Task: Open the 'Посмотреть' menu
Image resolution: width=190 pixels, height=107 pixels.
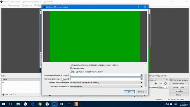Action: (27, 5)
